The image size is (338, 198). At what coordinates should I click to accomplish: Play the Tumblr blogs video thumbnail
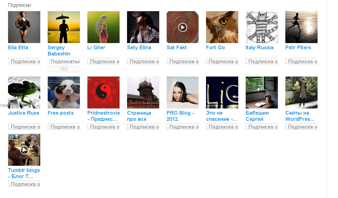[x=24, y=150]
